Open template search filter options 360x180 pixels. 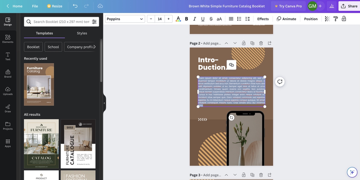(x=94, y=21)
